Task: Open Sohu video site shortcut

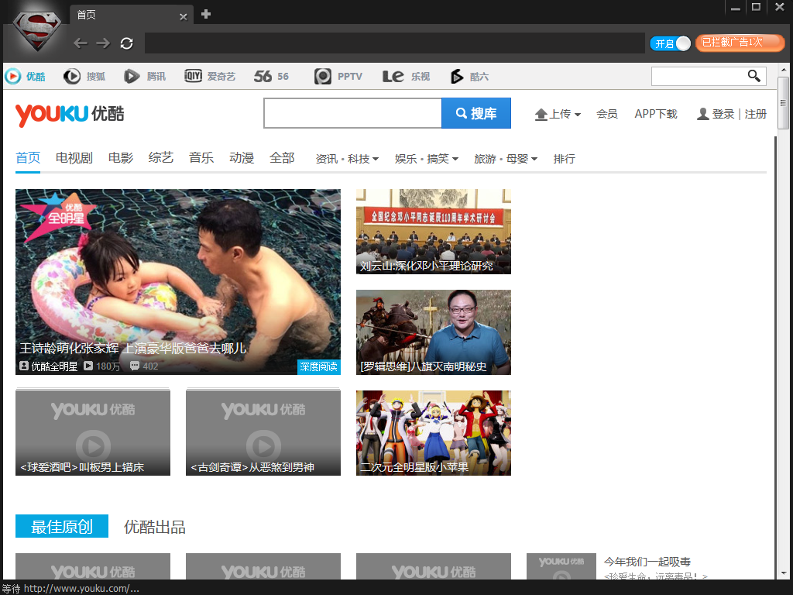Action: [84, 76]
